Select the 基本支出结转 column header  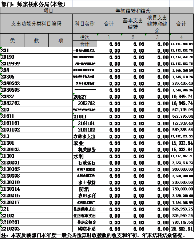(x=133, y=24)
